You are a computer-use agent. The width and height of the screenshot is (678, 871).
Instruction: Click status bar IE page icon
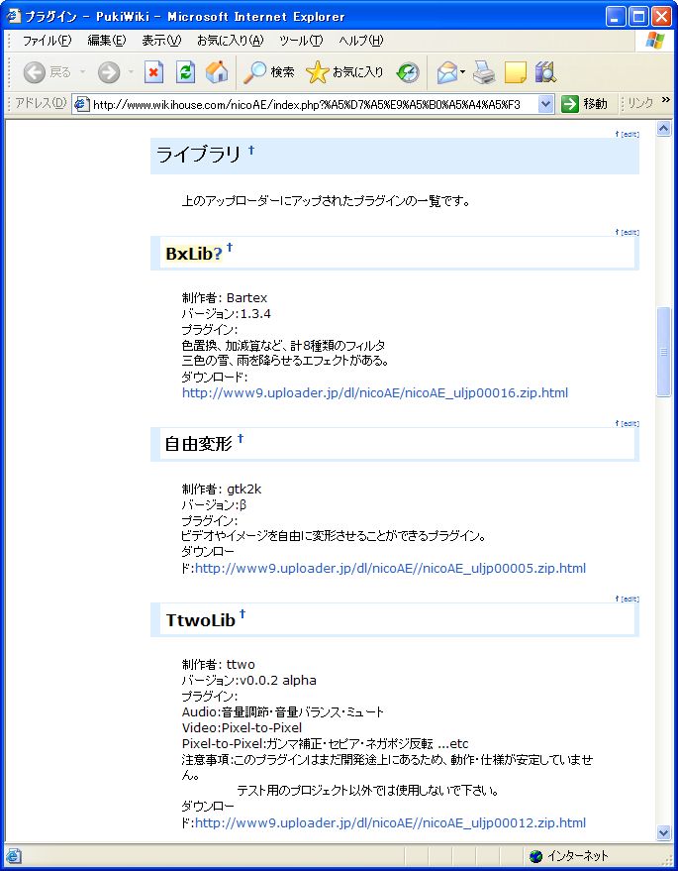13,855
